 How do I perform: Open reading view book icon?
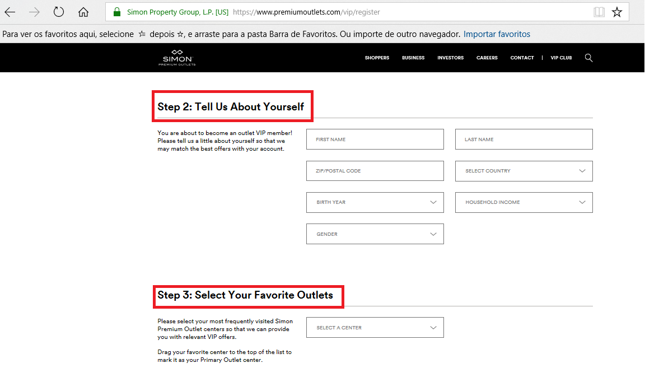[x=599, y=12]
